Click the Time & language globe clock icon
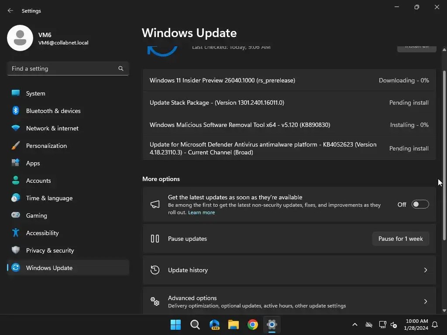 16,198
